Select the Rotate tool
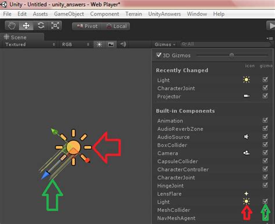This screenshot has height=224, width=275. [41, 26]
